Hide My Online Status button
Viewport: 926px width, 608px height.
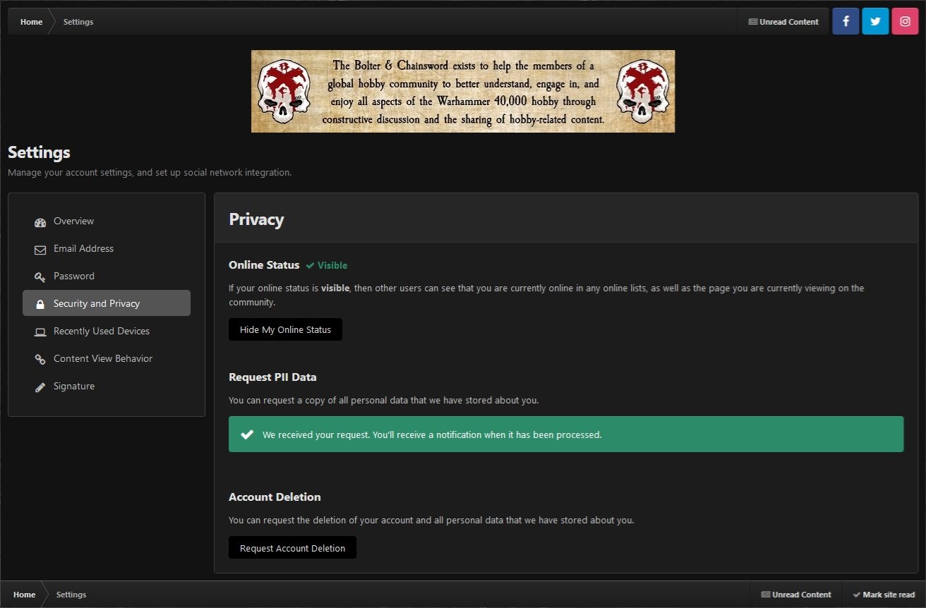(x=285, y=329)
